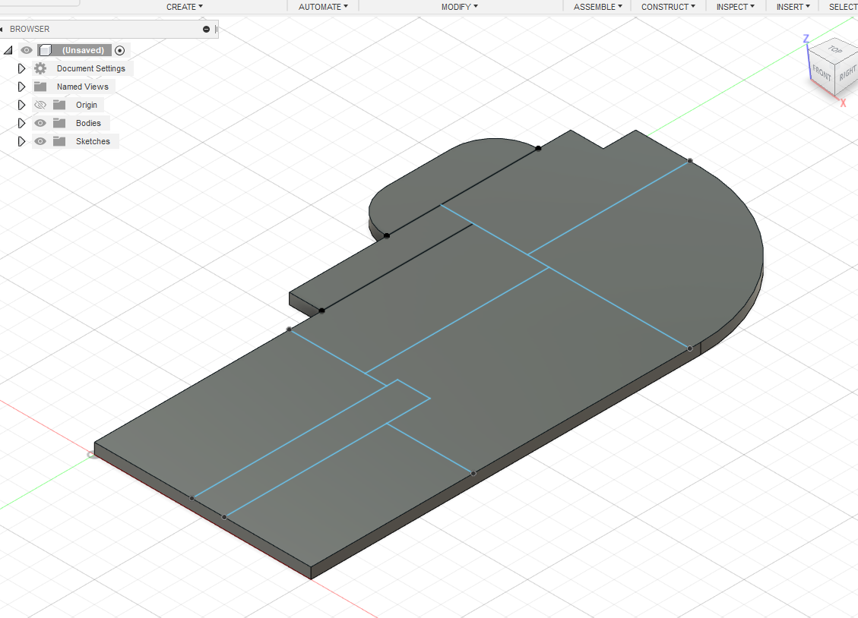
Task: Select Document Settings in the browser
Action: (x=91, y=68)
